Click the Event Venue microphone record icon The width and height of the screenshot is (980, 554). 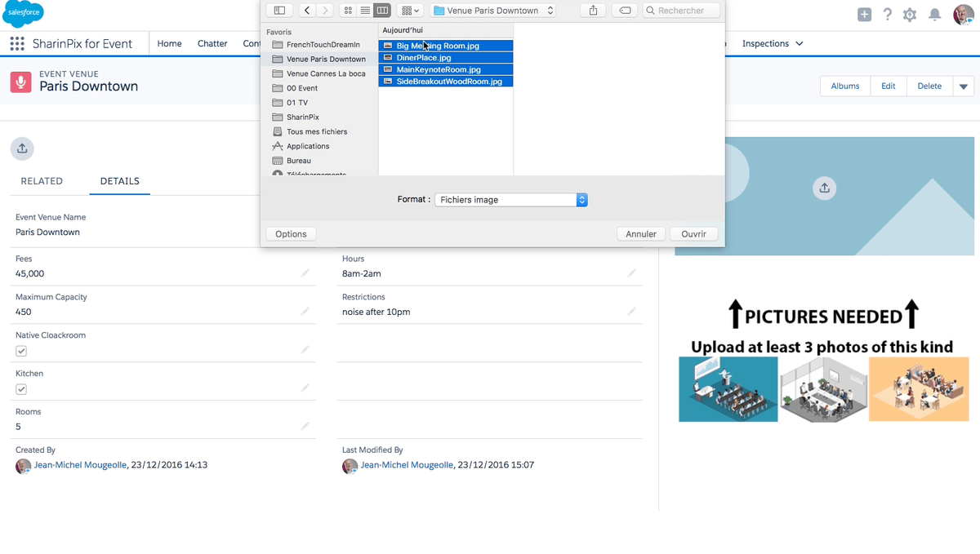tap(20, 82)
